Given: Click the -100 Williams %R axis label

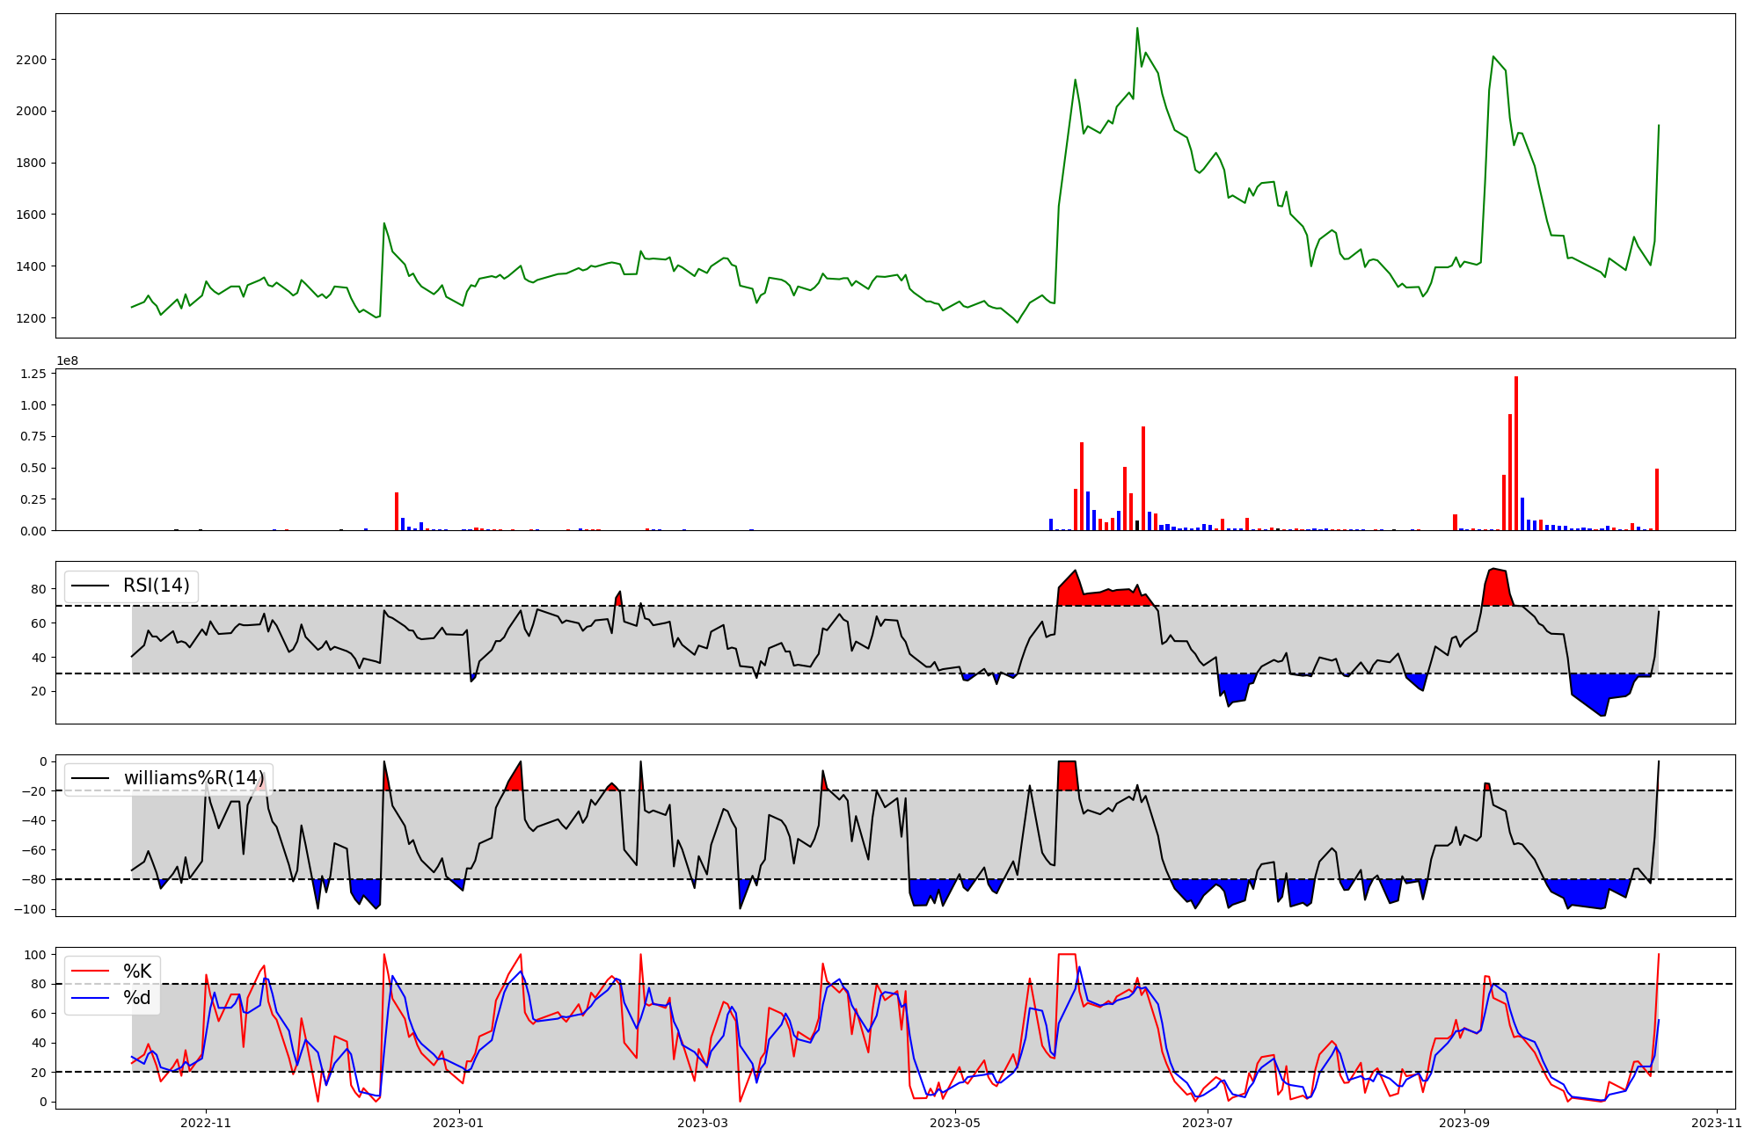Looking at the screenshot, I should point(30,909).
